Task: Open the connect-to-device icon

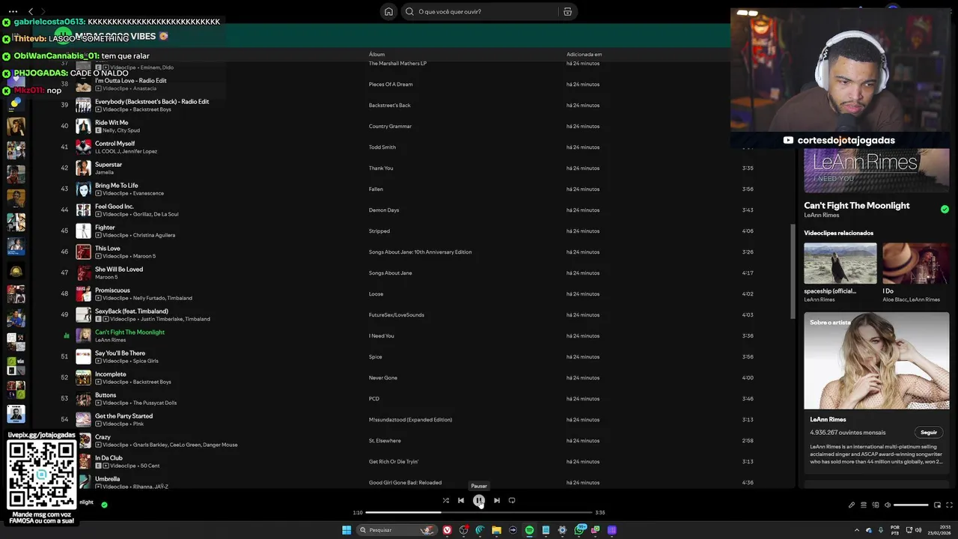Action: click(x=876, y=505)
